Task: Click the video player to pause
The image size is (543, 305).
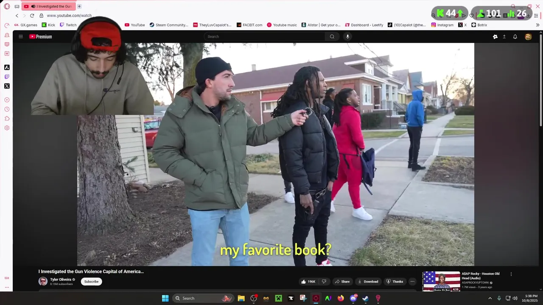Action: [275, 154]
